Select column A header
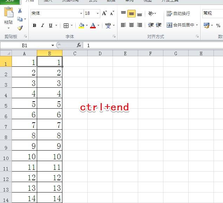Viewport: 223px width, 203px height. tap(24, 53)
